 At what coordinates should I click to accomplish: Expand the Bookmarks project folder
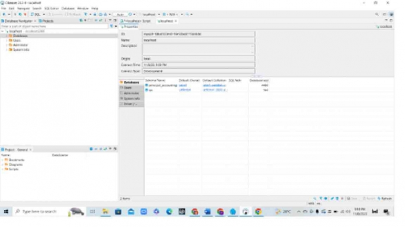(x=3, y=160)
